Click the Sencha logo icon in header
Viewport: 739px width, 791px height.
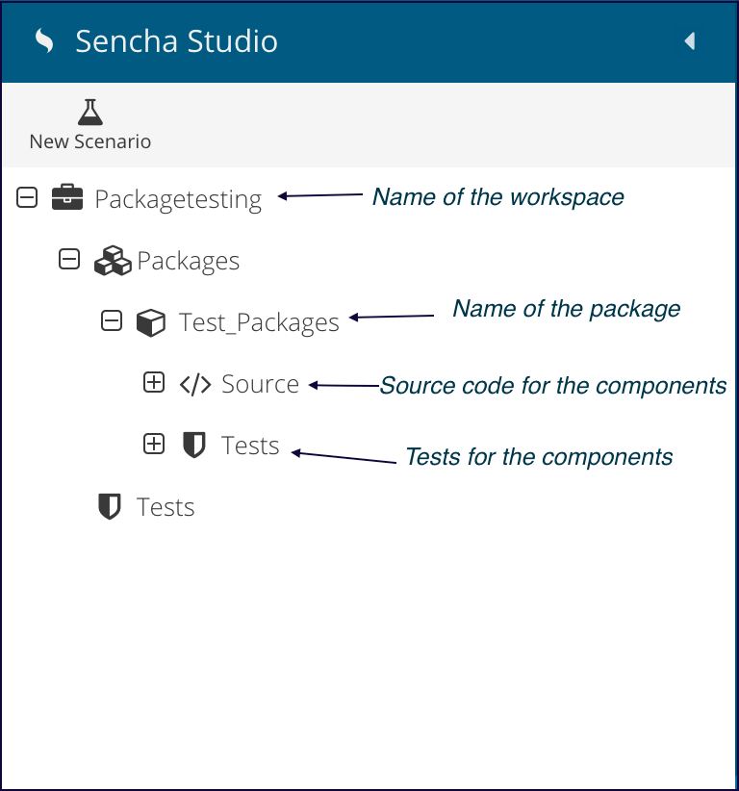pos(44,40)
